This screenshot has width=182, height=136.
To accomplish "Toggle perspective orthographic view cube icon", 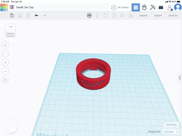I will point(5,80).
